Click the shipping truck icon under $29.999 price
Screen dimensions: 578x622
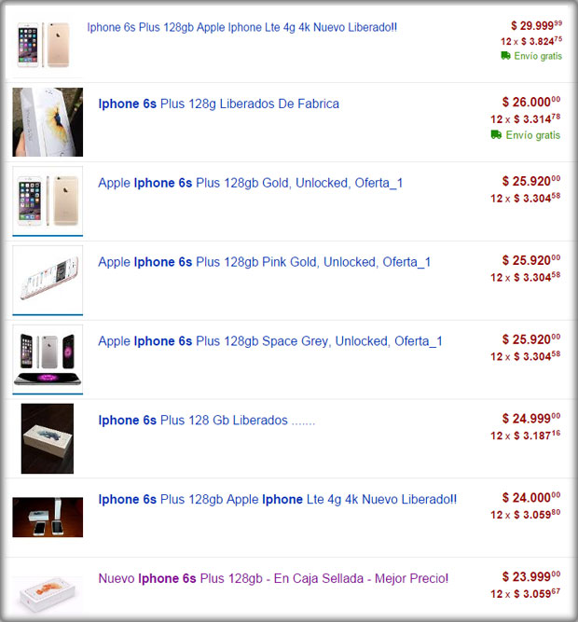(x=505, y=56)
